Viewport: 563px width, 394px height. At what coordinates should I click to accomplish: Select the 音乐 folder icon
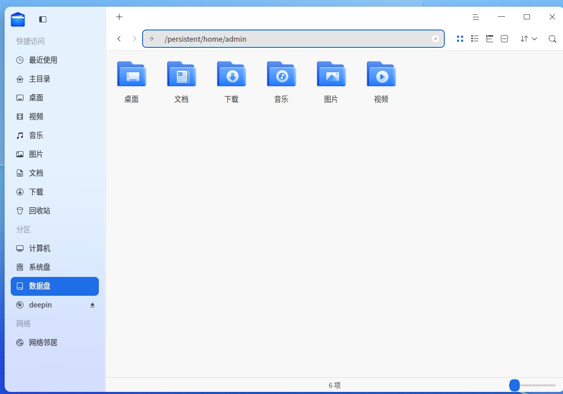coord(281,74)
